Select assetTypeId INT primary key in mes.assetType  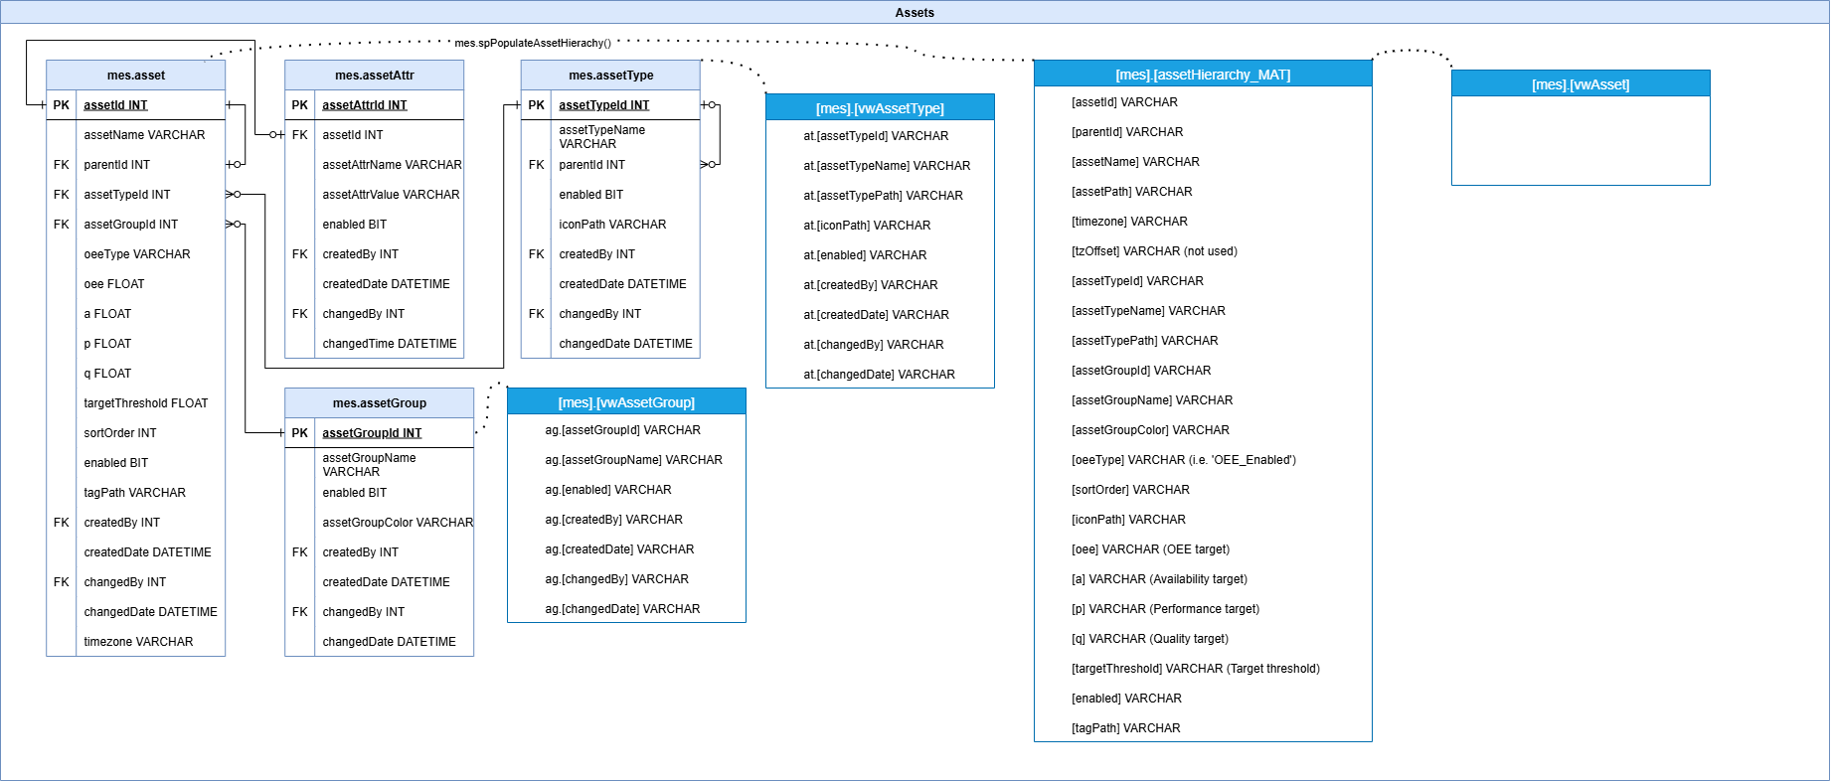coord(611,105)
